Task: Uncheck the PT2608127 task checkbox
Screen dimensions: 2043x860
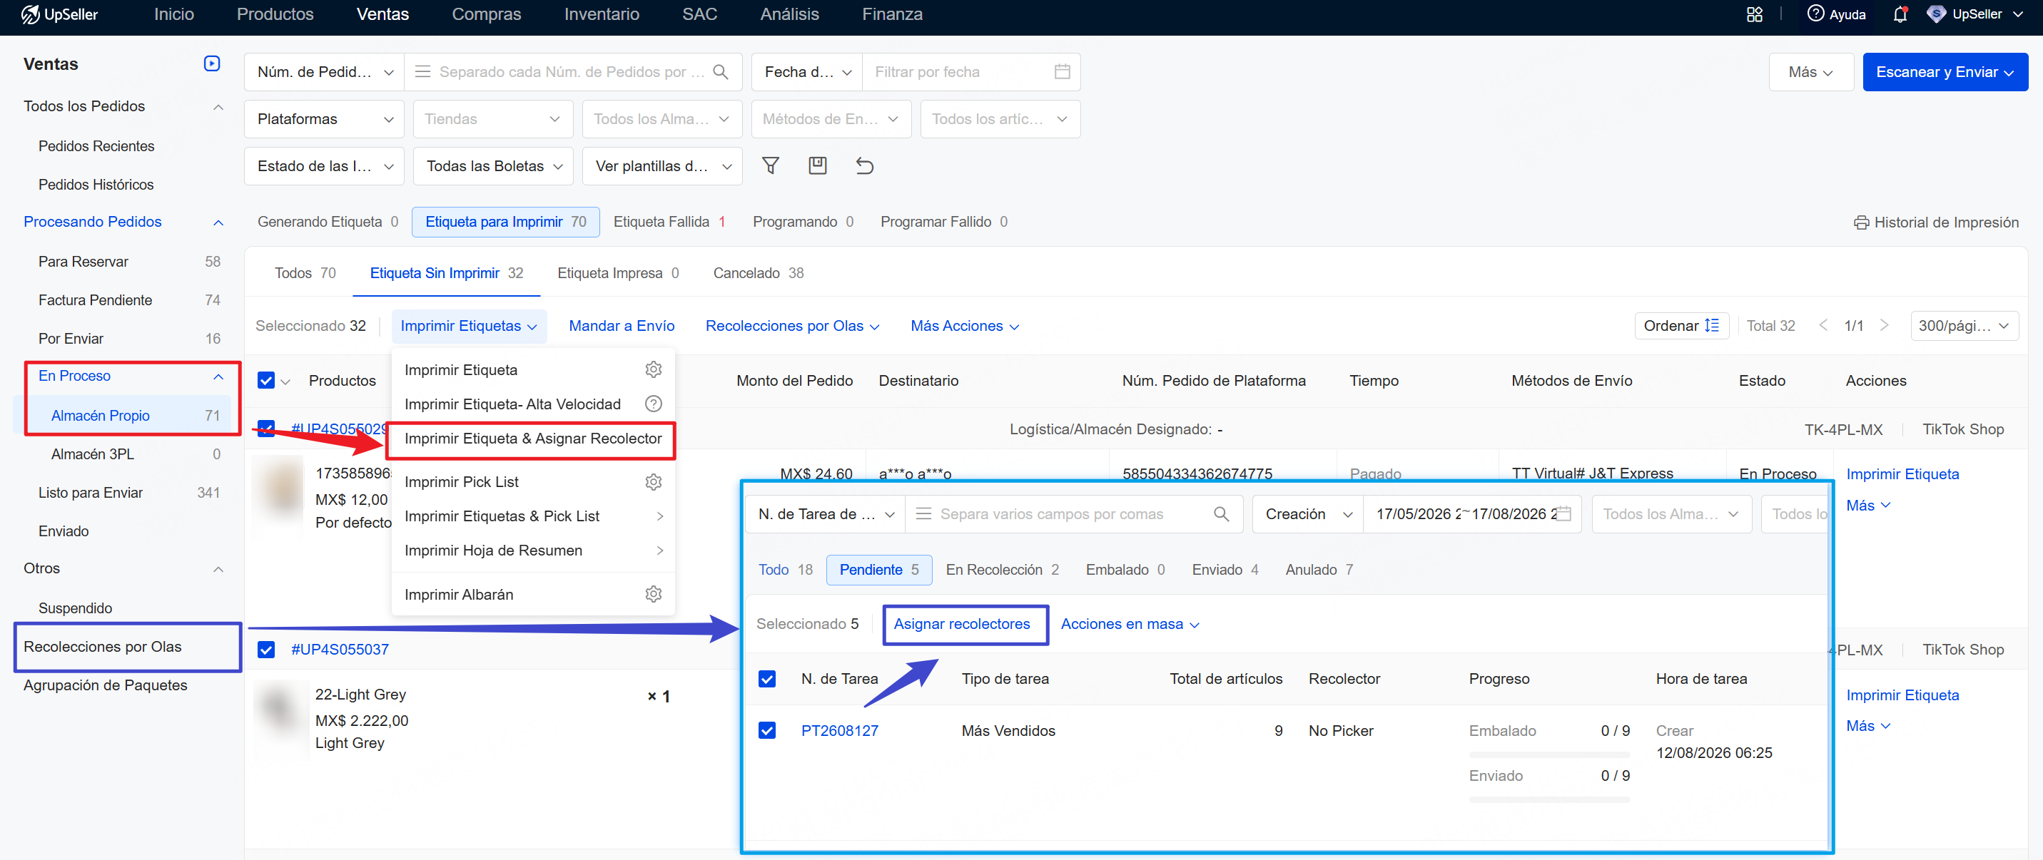Action: tap(766, 731)
